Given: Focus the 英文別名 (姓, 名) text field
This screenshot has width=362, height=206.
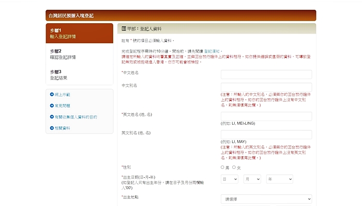Looking at the screenshot, I should (266, 134).
